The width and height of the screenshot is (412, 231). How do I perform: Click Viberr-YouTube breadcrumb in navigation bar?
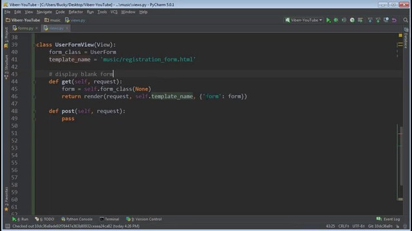[x=23, y=20]
